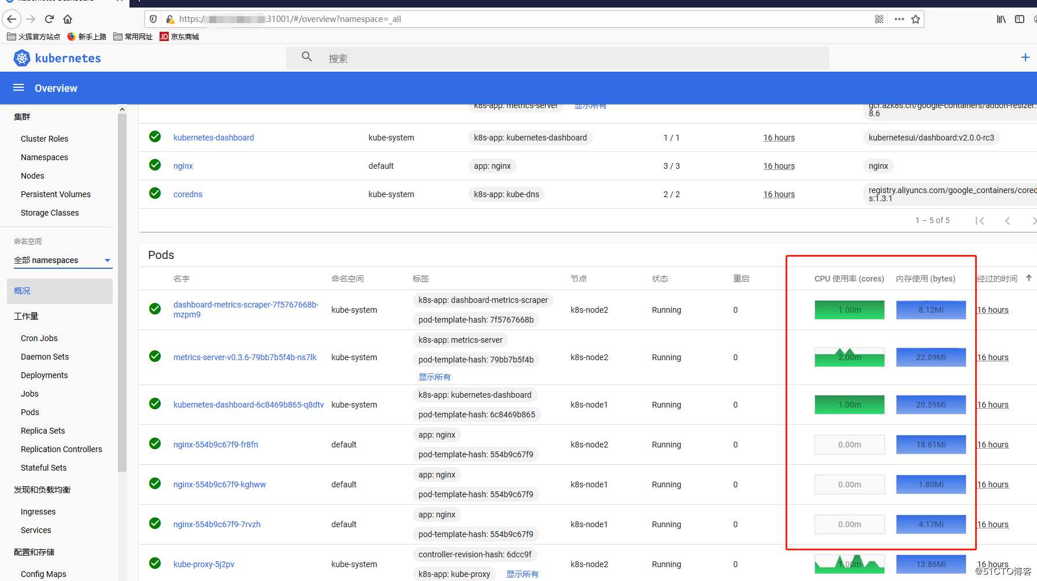This screenshot has height=581, width=1037.
Task: Go to browser home page icon
Action: tap(68, 19)
